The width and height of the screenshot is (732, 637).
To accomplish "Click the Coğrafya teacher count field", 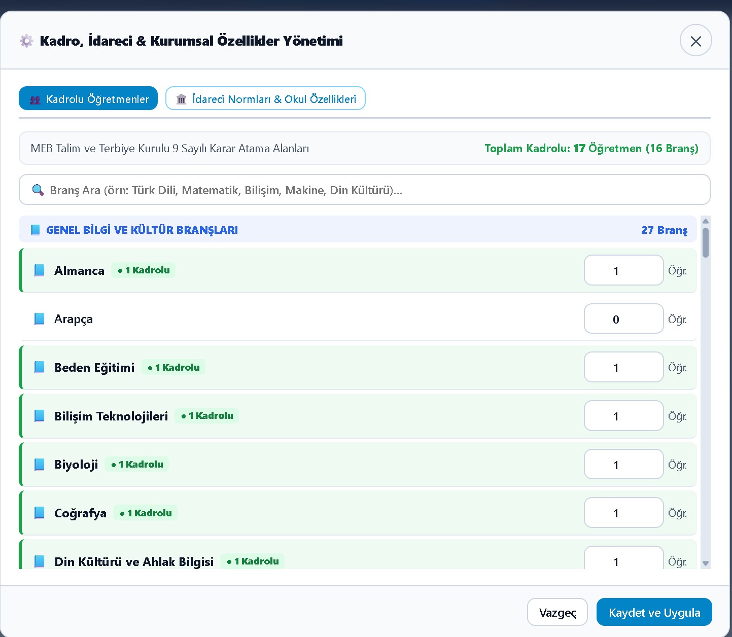I will [624, 513].
